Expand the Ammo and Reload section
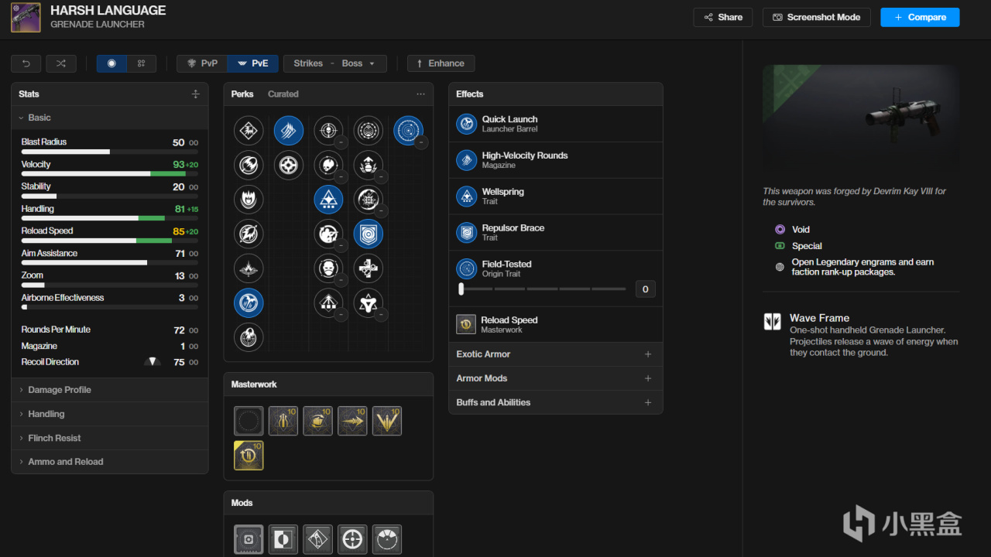This screenshot has height=557, width=991. click(x=110, y=462)
